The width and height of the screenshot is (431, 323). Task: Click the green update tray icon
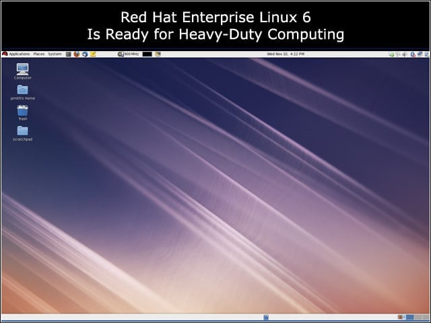point(391,55)
